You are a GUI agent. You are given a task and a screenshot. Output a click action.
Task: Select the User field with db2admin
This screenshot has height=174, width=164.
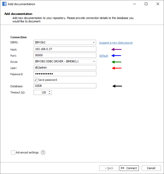pyautogui.click(x=65, y=67)
